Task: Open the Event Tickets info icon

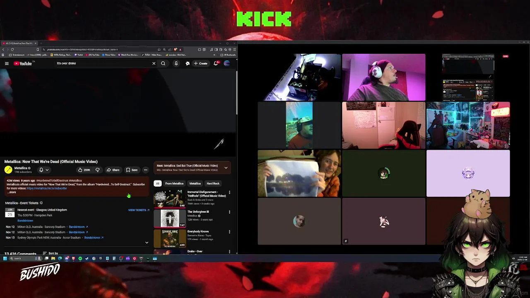Action: [x=41, y=203]
